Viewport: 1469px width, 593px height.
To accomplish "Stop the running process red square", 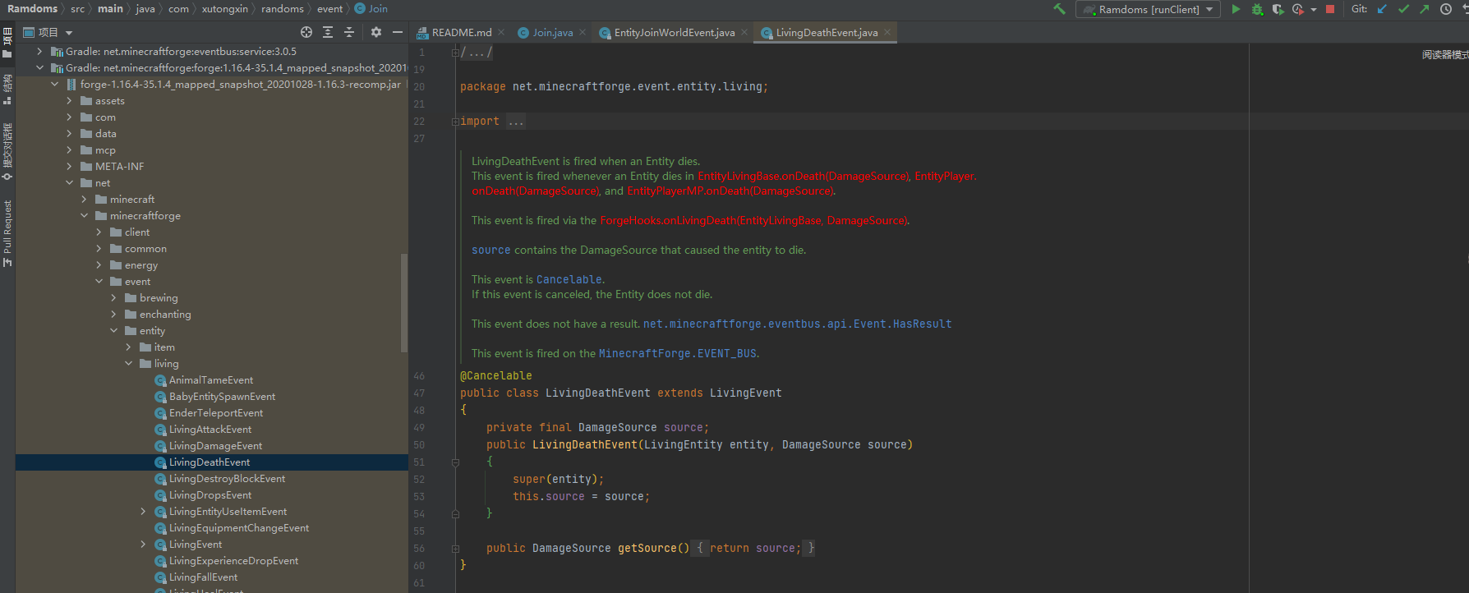I will [1330, 9].
